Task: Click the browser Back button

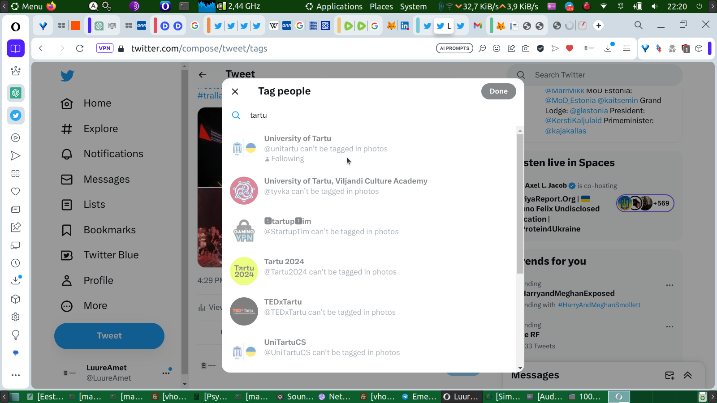Action: point(41,48)
